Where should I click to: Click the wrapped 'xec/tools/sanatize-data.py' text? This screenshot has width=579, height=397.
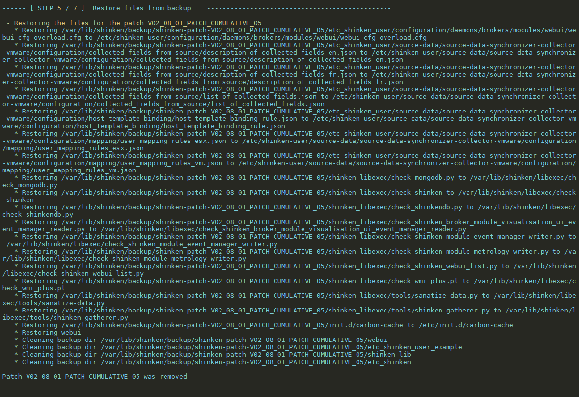coord(54,303)
